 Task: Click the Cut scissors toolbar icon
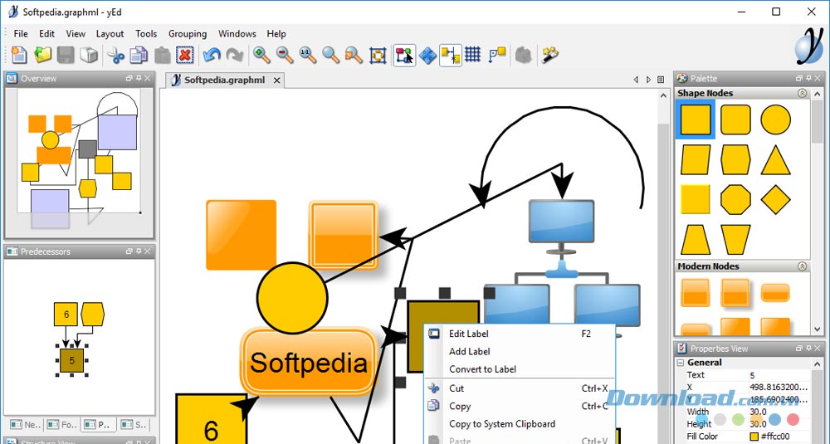click(x=115, y=56)
